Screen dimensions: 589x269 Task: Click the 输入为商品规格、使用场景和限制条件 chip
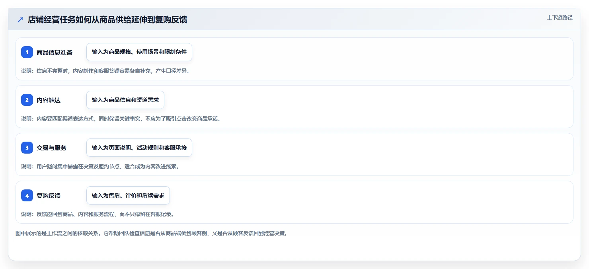[139, 52]
